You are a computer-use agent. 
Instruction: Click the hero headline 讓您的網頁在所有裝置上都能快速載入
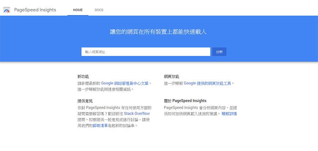tap(158, 32)
